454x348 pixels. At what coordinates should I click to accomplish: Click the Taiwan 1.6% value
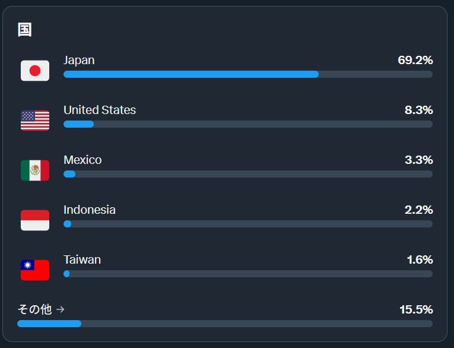[419, 260]
